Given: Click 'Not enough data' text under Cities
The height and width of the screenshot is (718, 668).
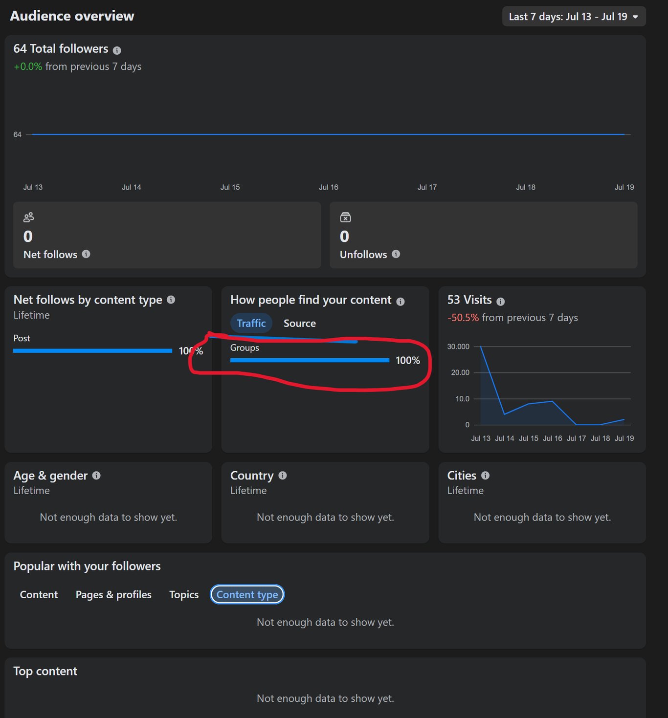Looking at the screenshot, I should pos(542,517).
